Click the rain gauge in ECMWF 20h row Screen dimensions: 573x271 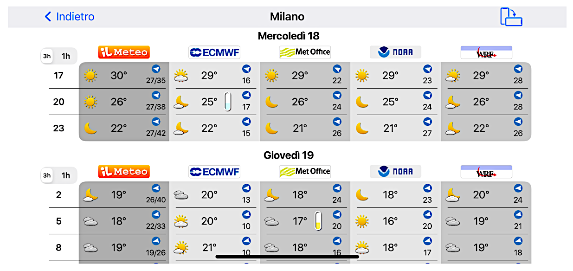pos(227,102)
